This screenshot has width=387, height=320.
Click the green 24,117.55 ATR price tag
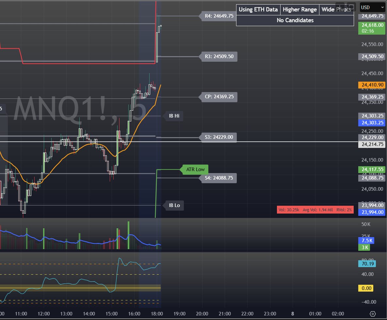pos(372,169)
